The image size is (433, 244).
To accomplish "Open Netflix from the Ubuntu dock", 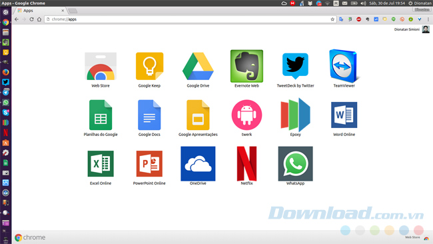I will click(5, 133).
